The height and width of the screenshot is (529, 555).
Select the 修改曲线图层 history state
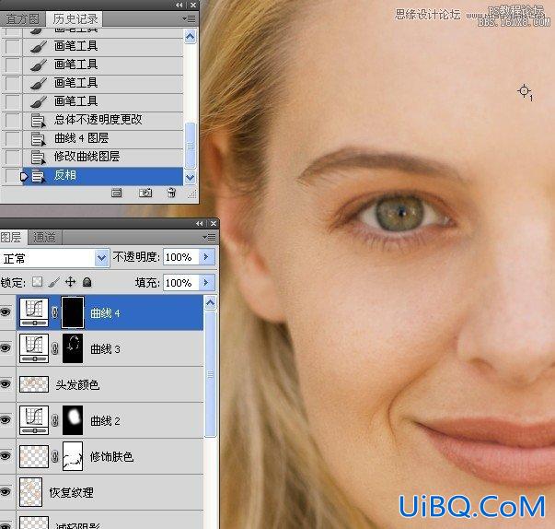[x=103, y=157]
